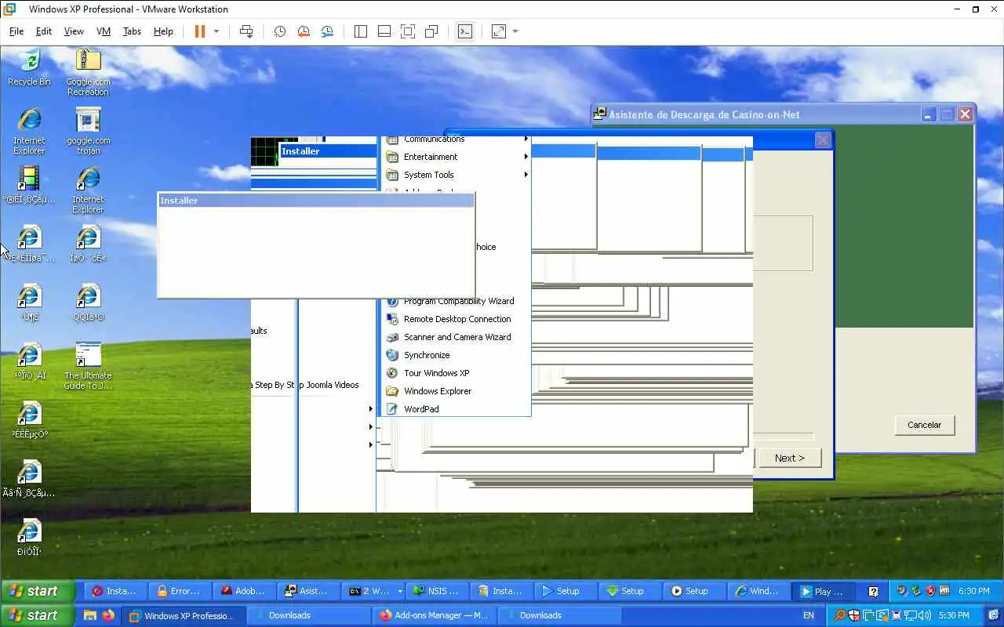Screen dimensions: 1004x627
Task: Open Program Compatibility Wizard menu entry
Action: pos(455,301)
